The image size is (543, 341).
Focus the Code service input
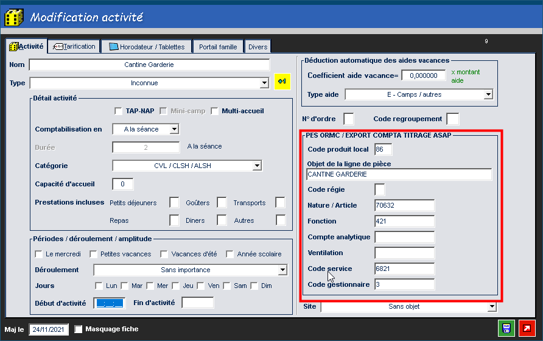[x=405, y=269]
